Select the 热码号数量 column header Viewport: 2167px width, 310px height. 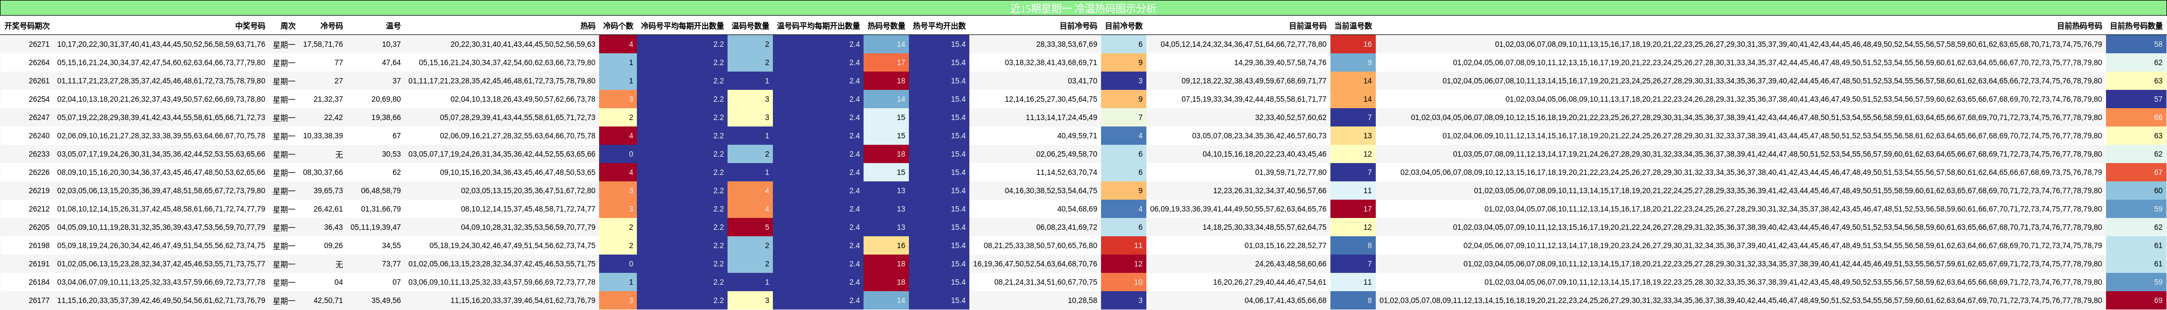pyautogui.click(x=887, y=26)
